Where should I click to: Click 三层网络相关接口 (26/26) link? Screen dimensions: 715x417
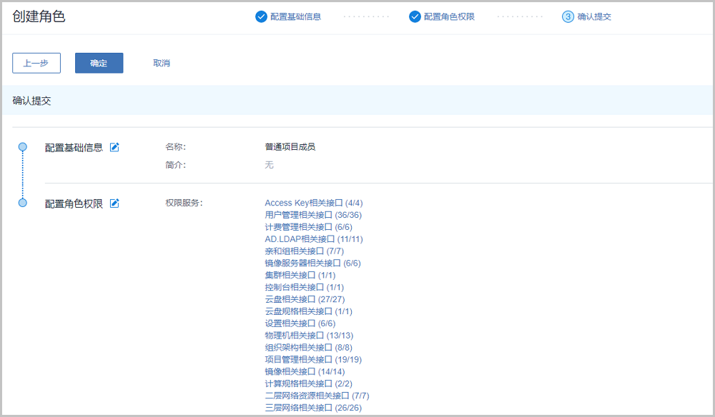[312, 408]
